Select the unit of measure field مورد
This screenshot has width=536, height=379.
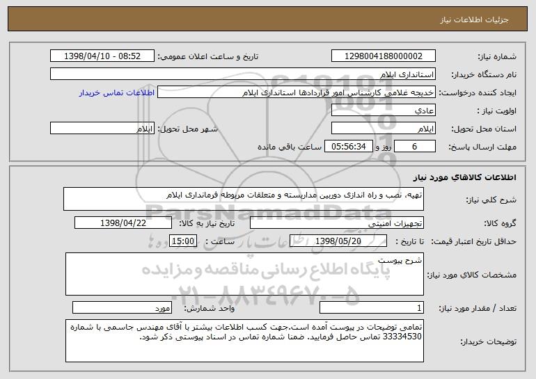click(x=122, y=307)
